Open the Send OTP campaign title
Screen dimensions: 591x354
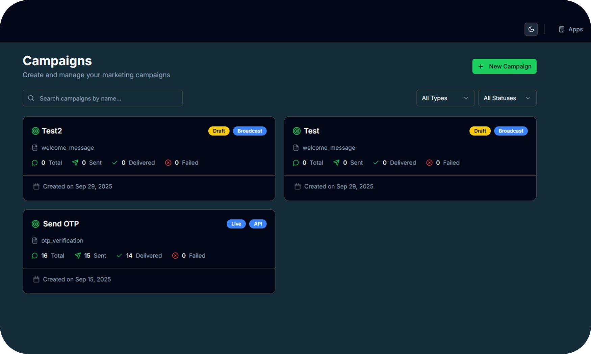61,224
